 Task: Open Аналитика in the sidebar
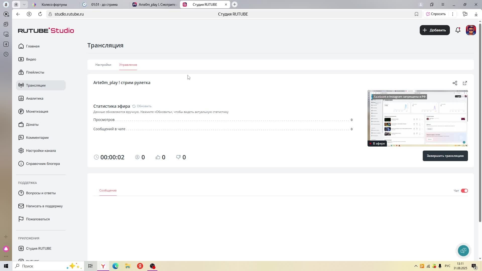click(35, 98)
